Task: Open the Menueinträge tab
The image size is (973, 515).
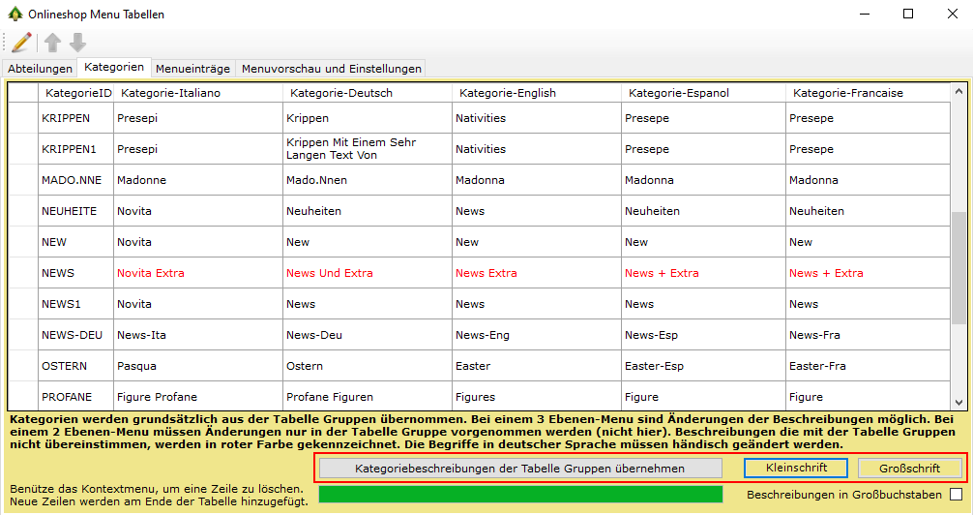Action: (192, 69)
